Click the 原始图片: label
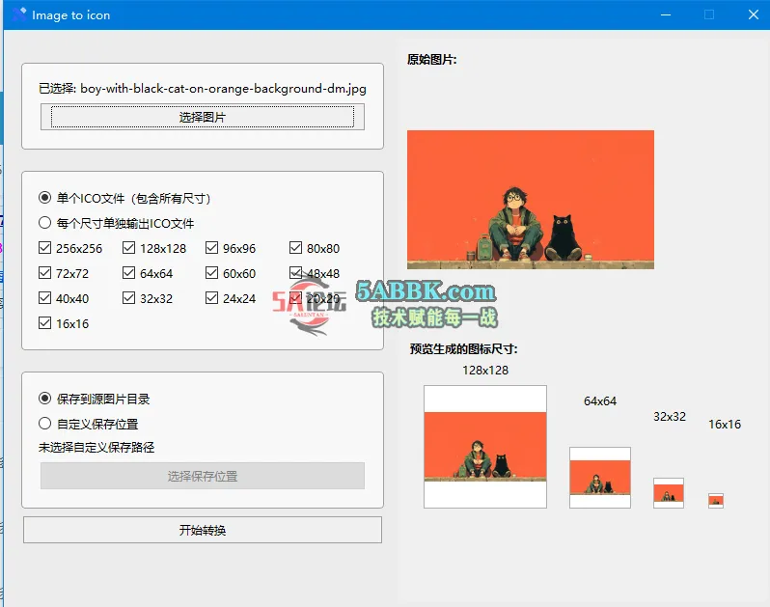This screenshot has height=607, width=770. pos(431,60)
